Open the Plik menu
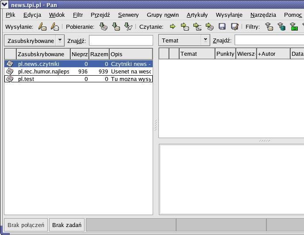 click(x=10, y=15)
